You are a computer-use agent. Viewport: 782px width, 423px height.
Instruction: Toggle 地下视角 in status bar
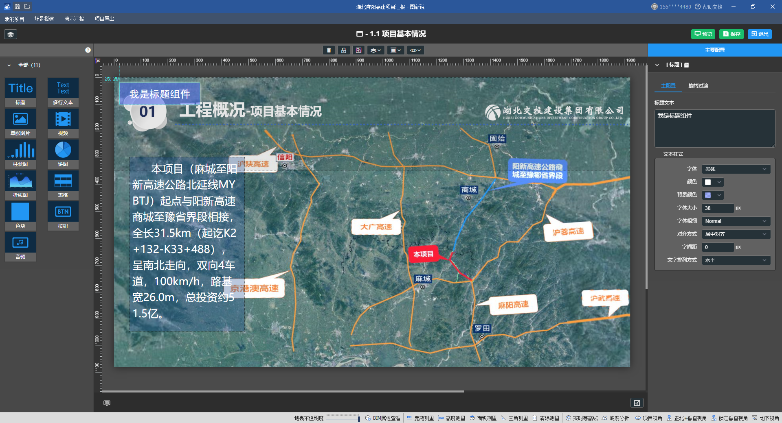(x=766, y=418)
